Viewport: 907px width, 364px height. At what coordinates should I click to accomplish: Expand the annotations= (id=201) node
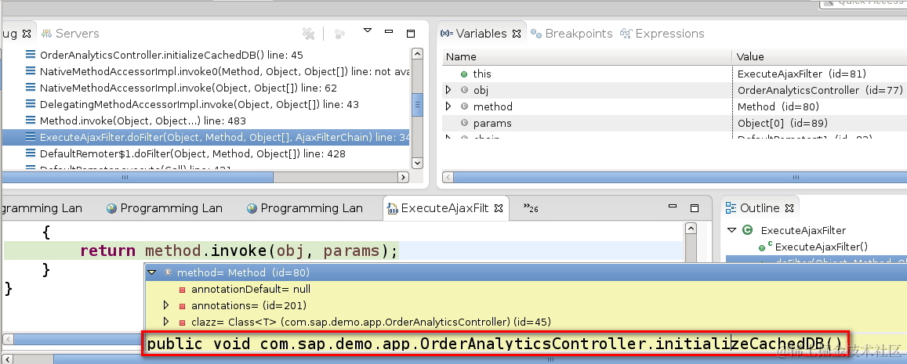[x=166, y=305]
